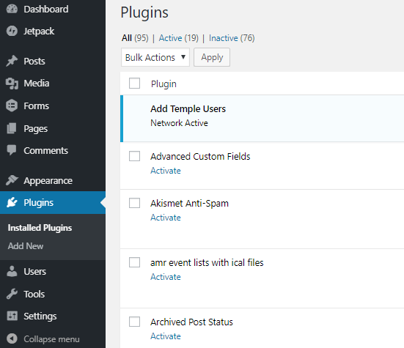Click the Apply bulk action button

coord(212,57)
